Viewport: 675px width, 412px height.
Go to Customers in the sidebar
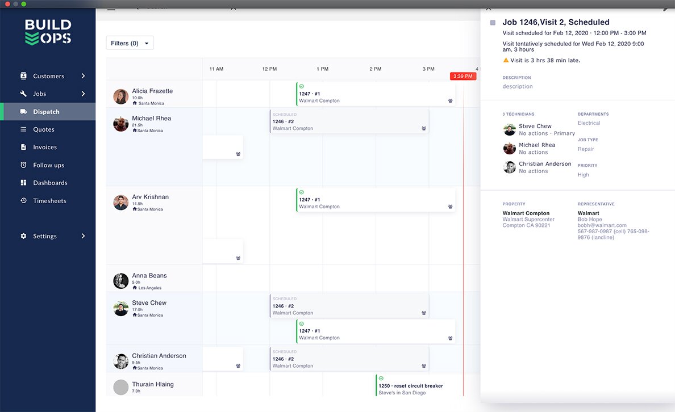tap(48, 75)
